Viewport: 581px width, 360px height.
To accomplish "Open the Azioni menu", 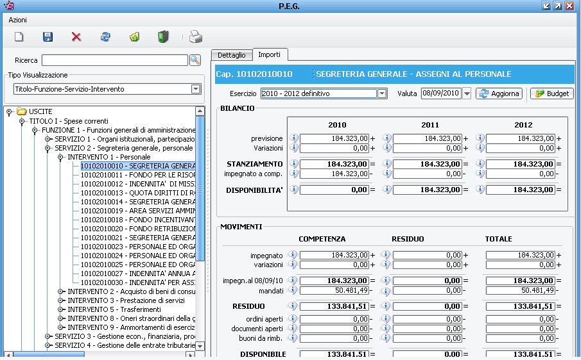I will (x=18, y=20).
